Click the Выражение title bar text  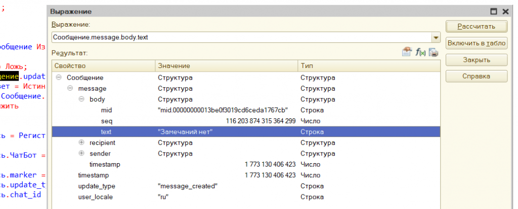pos(71,12)
